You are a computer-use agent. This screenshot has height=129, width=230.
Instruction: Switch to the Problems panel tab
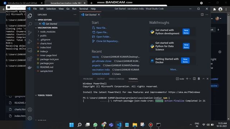(x=88, y=79)
